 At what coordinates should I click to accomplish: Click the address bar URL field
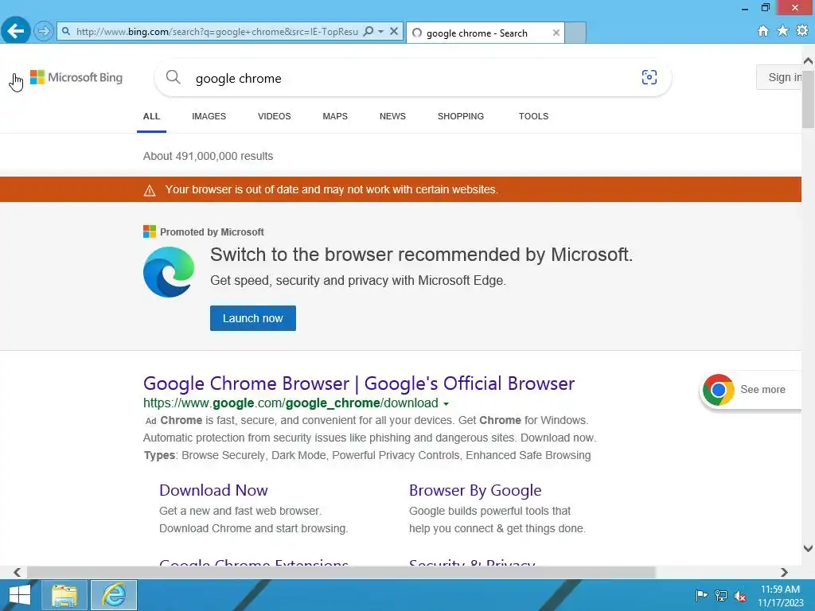216,32
